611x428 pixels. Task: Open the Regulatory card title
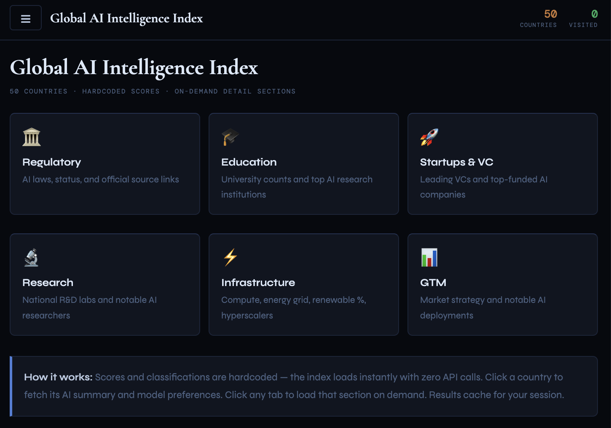tap(52, 162)
